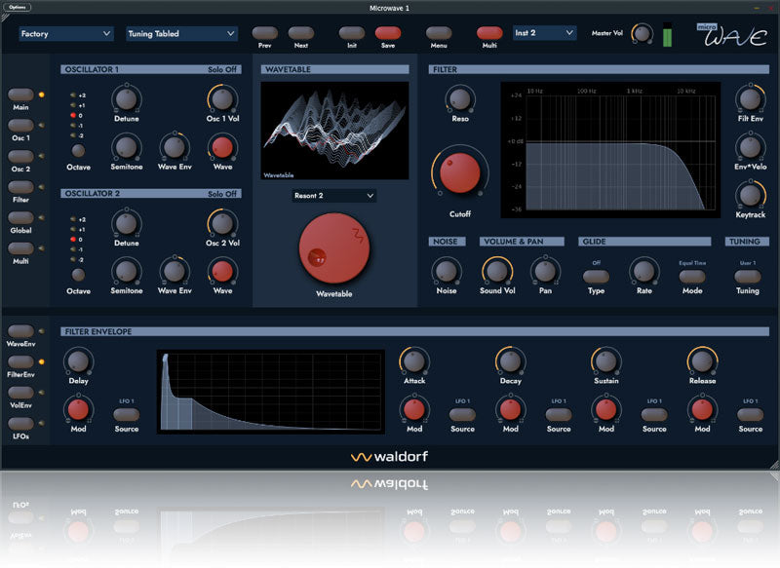Switch to the Global page tab
780x568 pixels.
point(20,217)
